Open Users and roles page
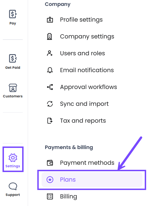The width and height of the screenshot is (161, 206). [x=82, y=53]
